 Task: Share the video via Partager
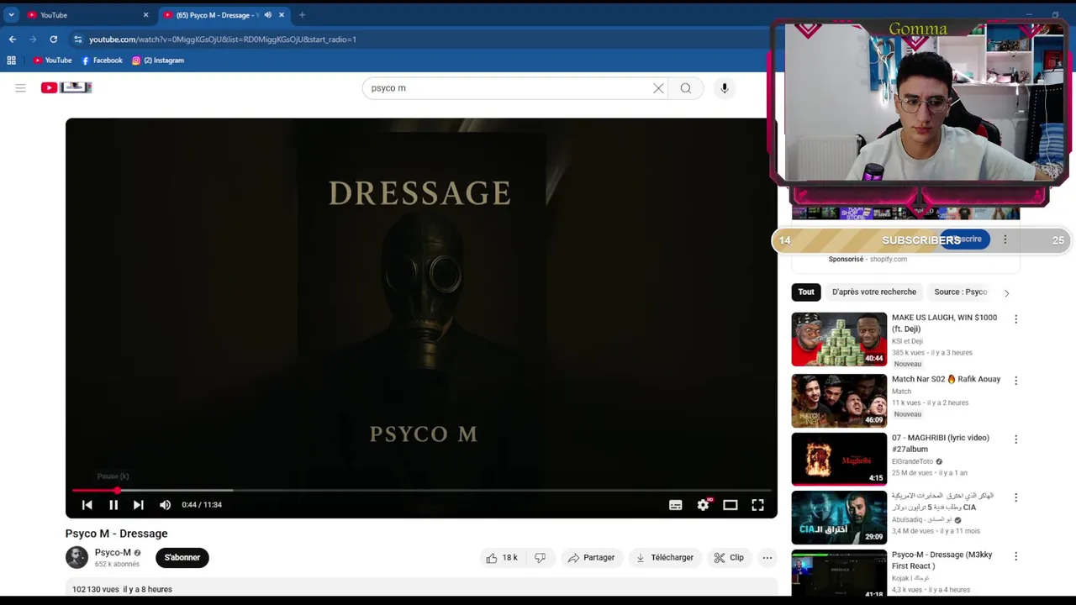[591, 558]
